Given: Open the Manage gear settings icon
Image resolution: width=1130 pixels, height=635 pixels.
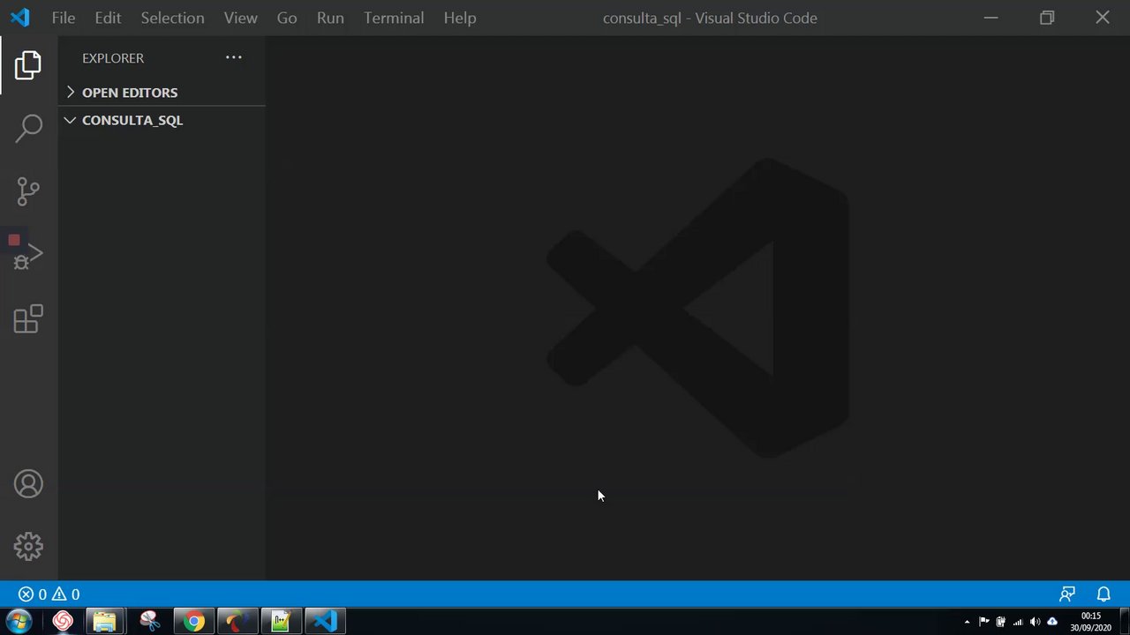Looking at the screenshot, I should tap(28, 547).
